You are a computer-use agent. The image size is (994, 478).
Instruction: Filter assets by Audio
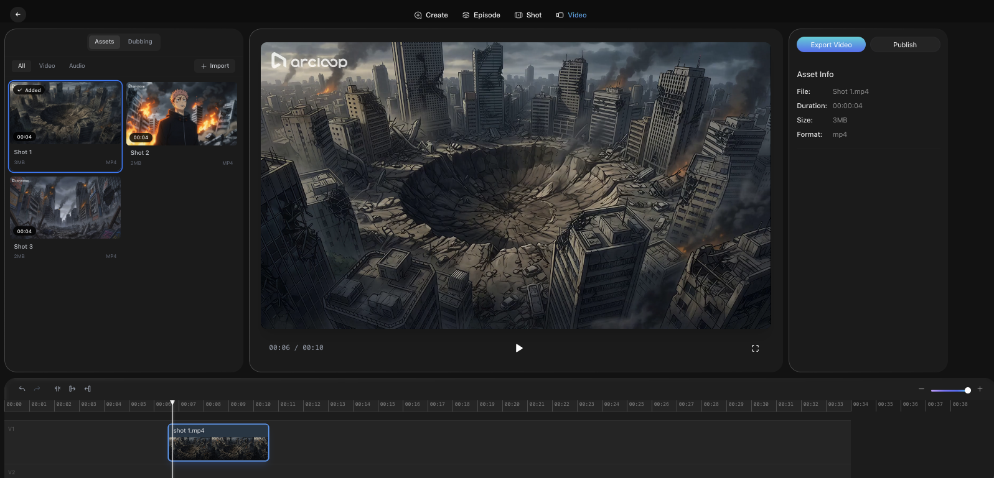coord(77,66)
